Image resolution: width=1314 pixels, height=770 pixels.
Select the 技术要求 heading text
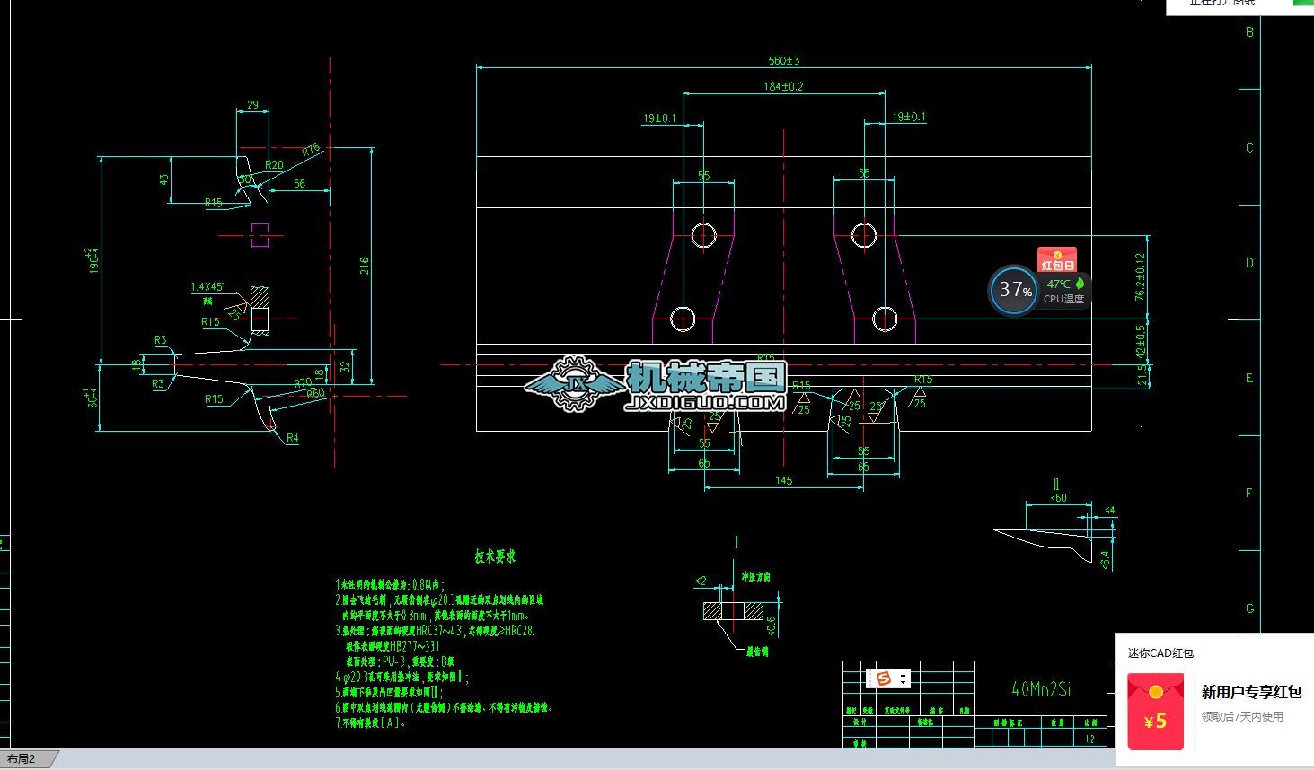(x=495, y=556)
